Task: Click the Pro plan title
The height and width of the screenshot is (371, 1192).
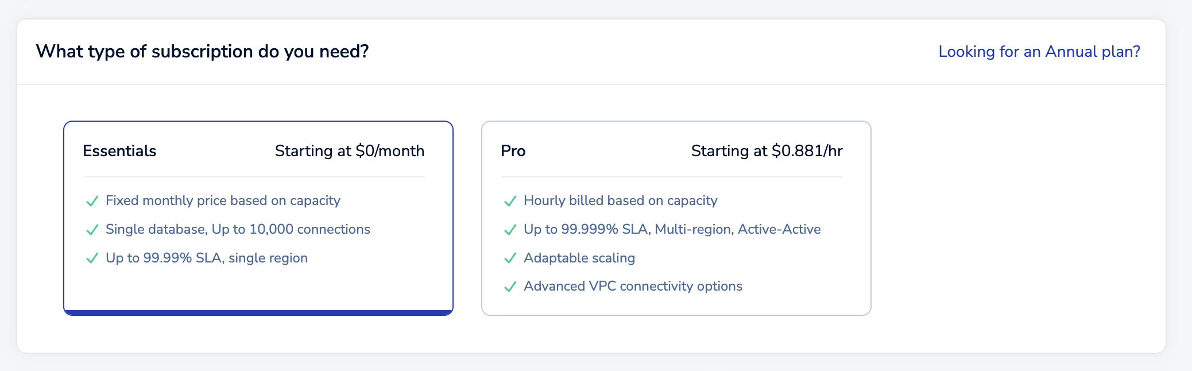Action: coord(513,151)
